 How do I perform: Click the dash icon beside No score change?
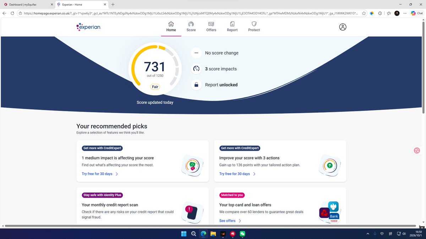click(196, 53)
